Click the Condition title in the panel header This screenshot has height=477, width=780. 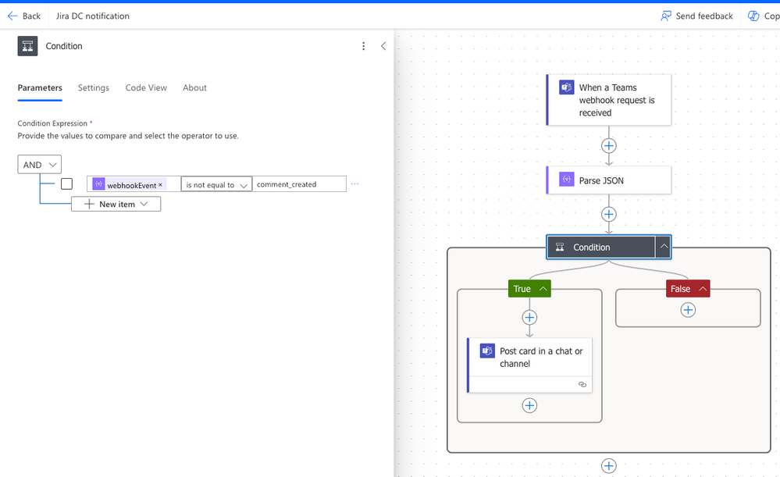click(x=64, y=46)
